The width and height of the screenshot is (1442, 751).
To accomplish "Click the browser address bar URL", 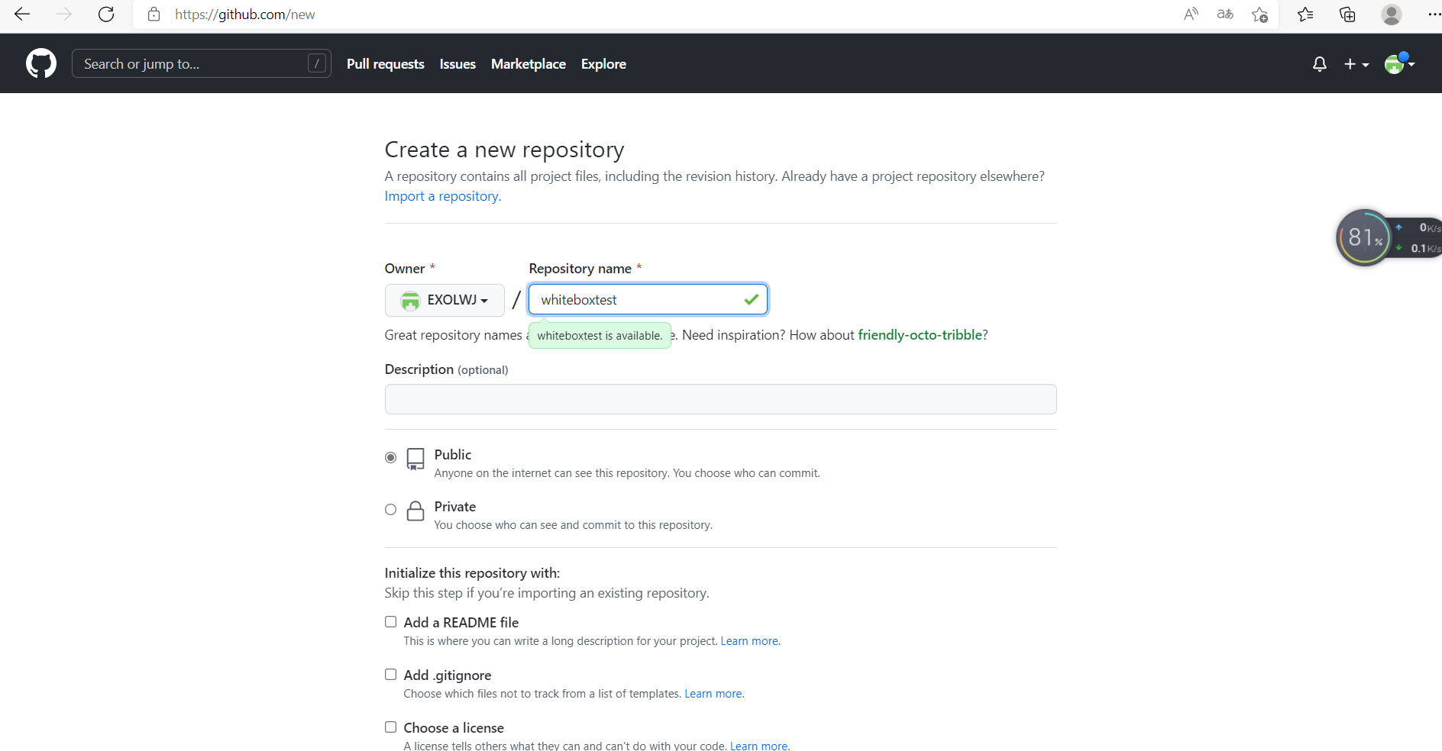I will point(244,15).
